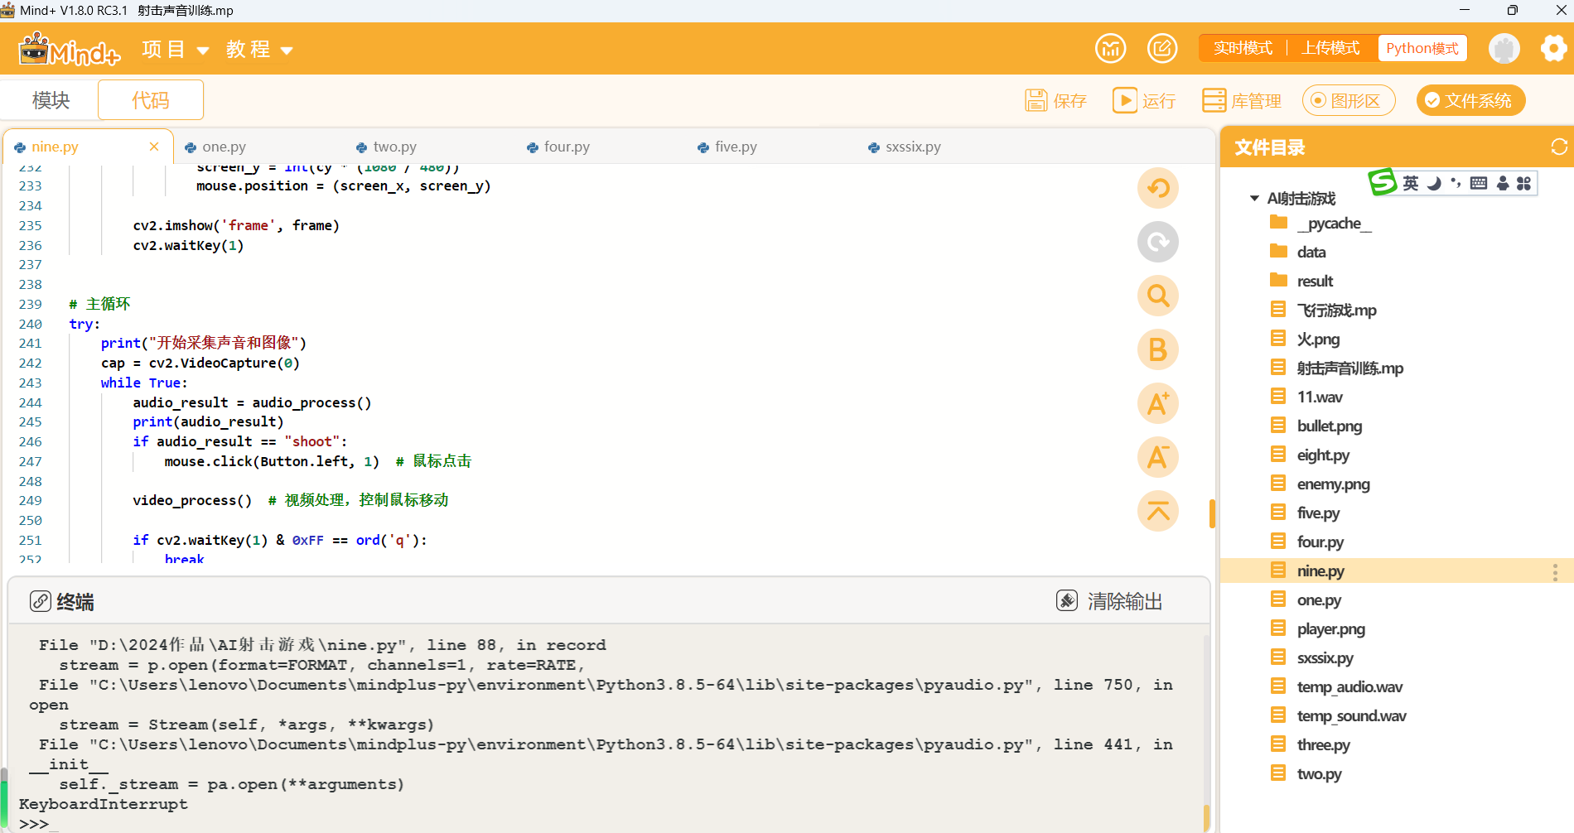Open the Sogou soft keyboard icon

point(1479,183)
